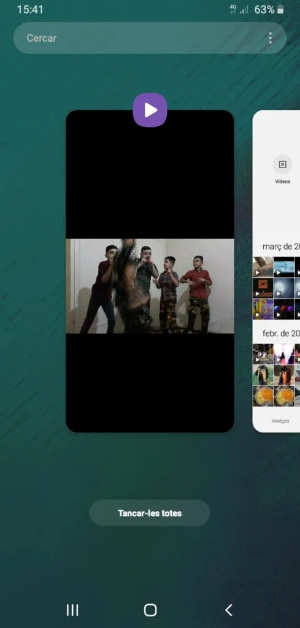
Task: Tap the battery icon in the status bar
Action: (x=280, y=10)
